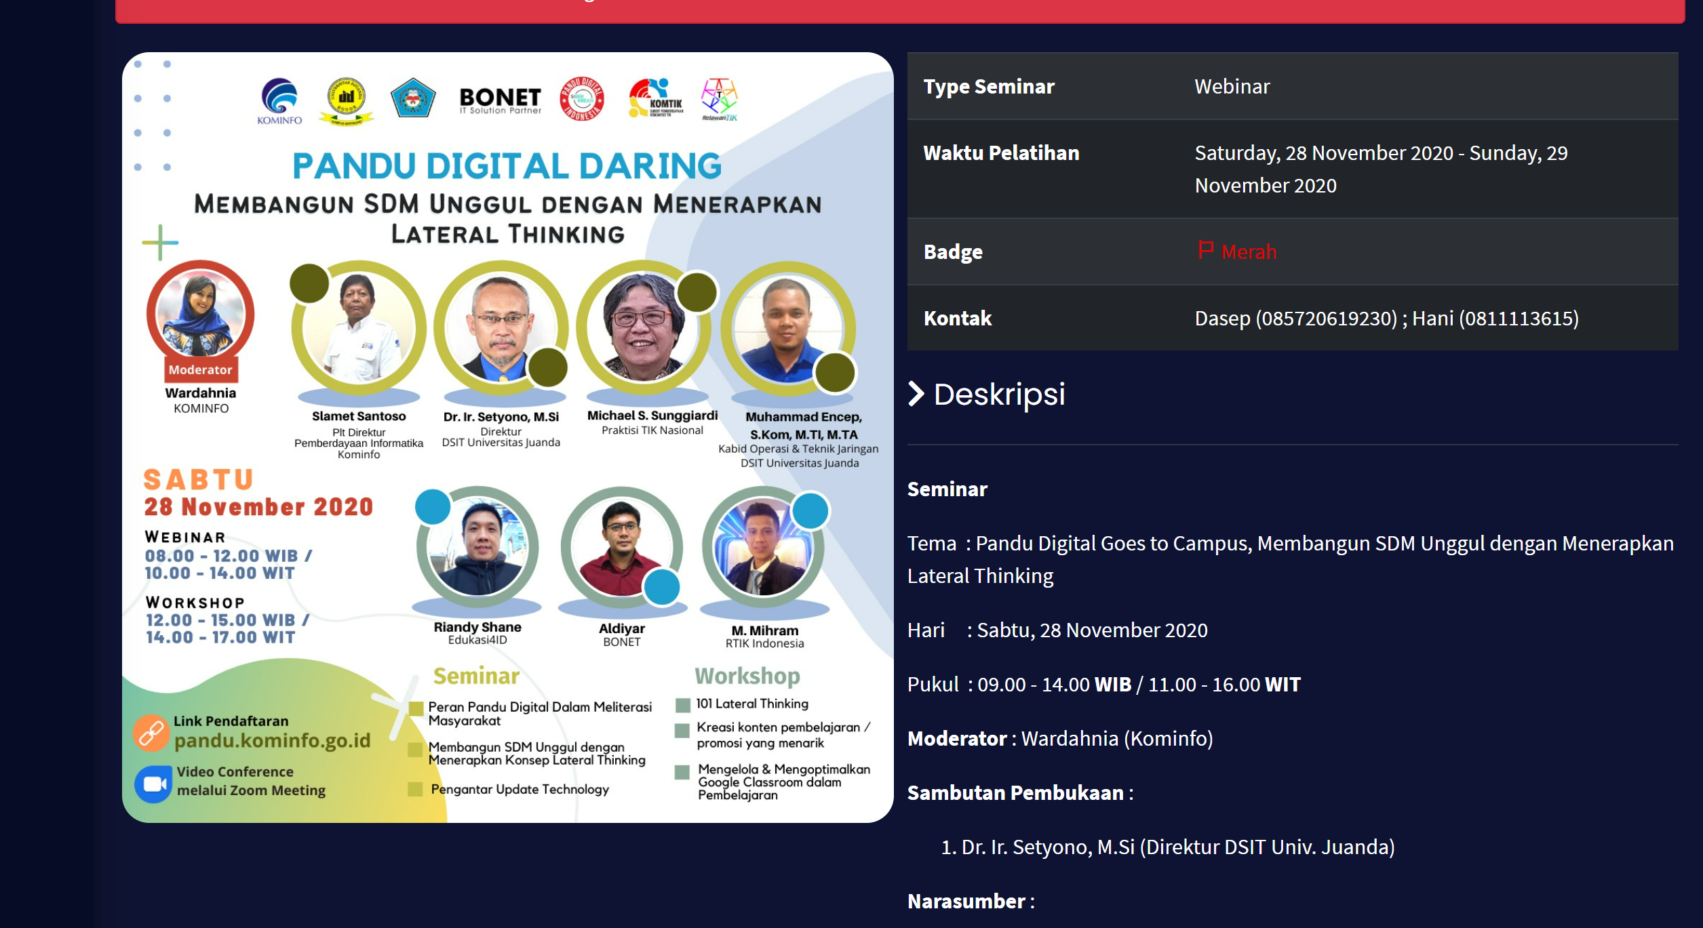Click the Pandu Digital Daring poster title
The width and height of the screenshot is (1703, 928).
[507, 166]
